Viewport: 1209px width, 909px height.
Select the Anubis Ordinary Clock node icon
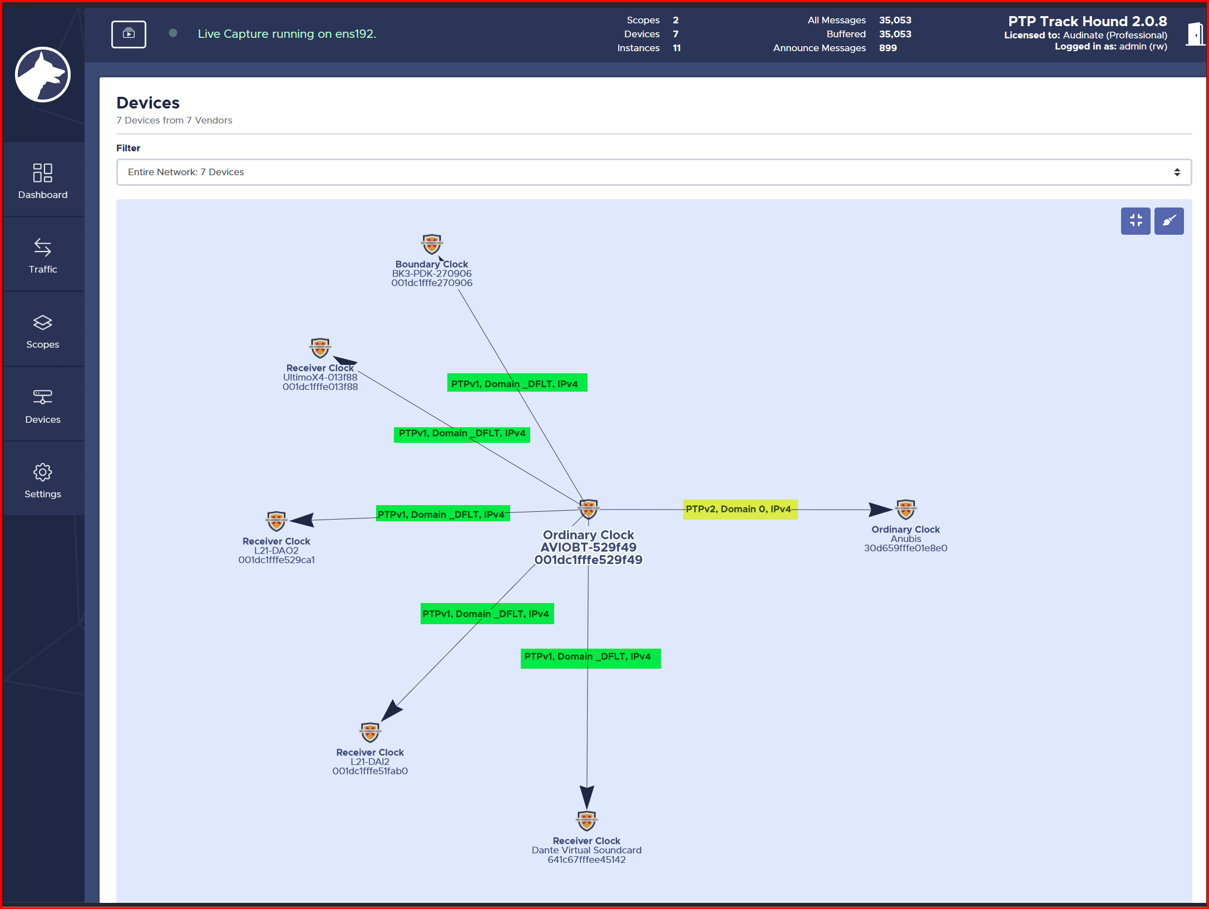906,509
